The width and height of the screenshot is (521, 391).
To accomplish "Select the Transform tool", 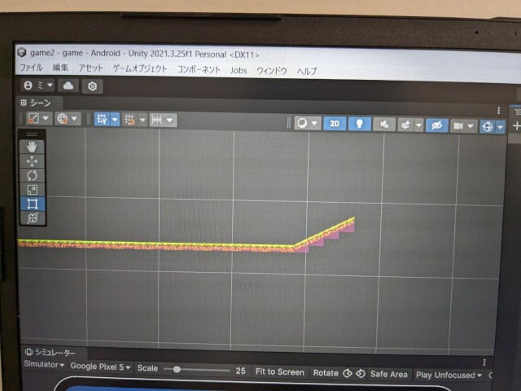I will click(x=33, y=217).
